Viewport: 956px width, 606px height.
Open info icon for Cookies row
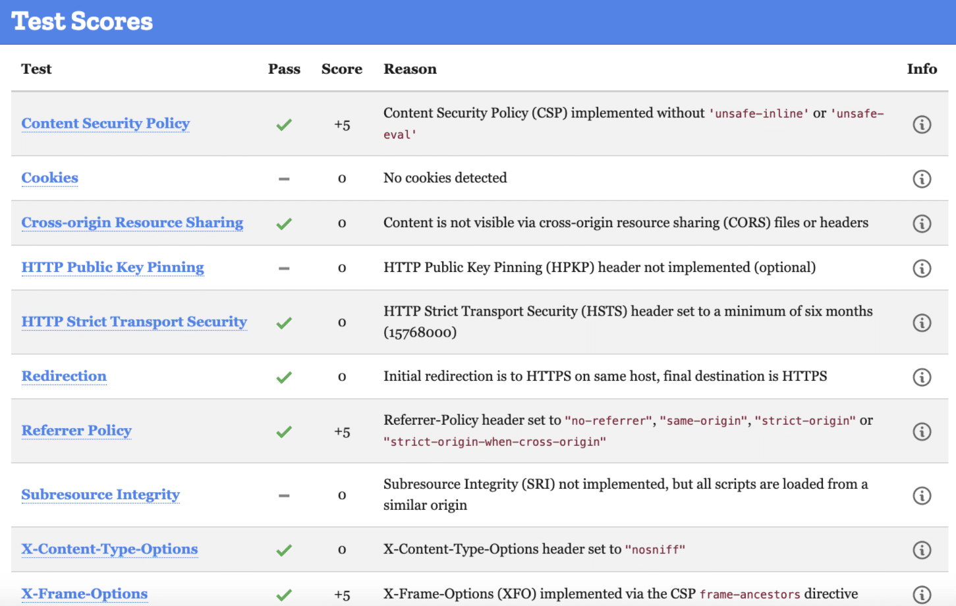click(922, 179)
